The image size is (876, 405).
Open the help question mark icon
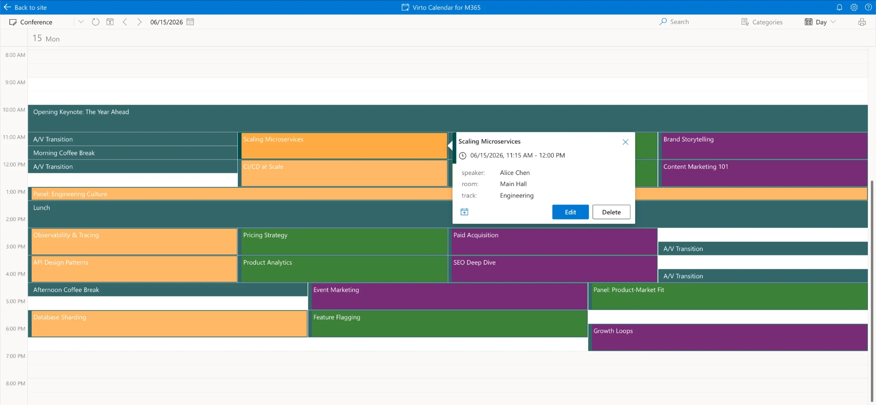click(868, 7)
